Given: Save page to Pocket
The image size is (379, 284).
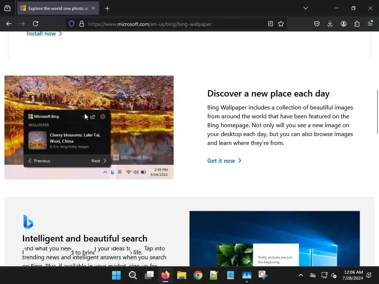Looking at the screenshot, I should pos(317,24).
